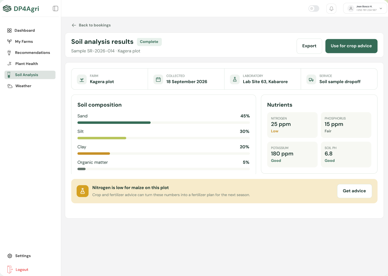Click the Settings gear icon
The width and height of the screenshot is (388, 276).
click(x=10, y=256)
